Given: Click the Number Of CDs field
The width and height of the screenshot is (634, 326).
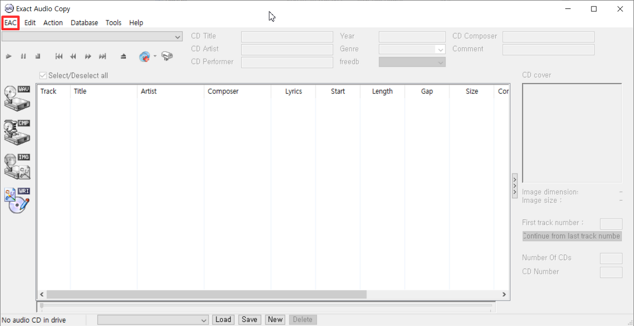Looking at the screenshot, I should [611, 258].
